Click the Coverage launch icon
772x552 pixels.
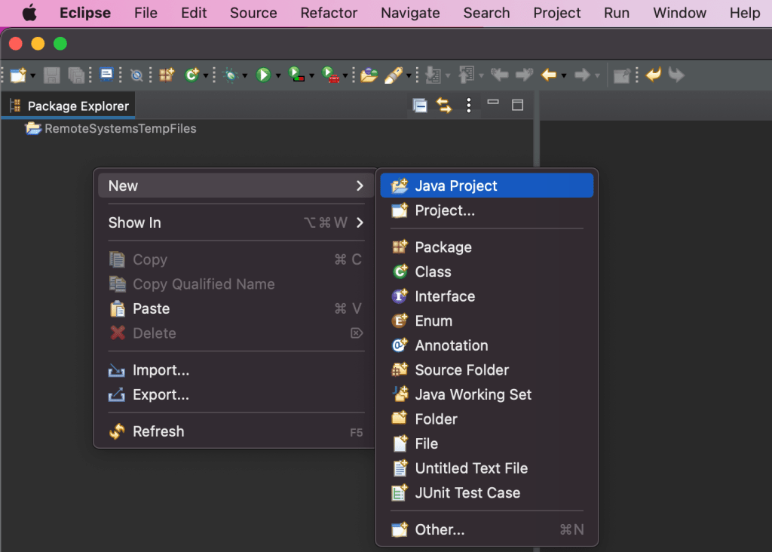click(296, 75)
